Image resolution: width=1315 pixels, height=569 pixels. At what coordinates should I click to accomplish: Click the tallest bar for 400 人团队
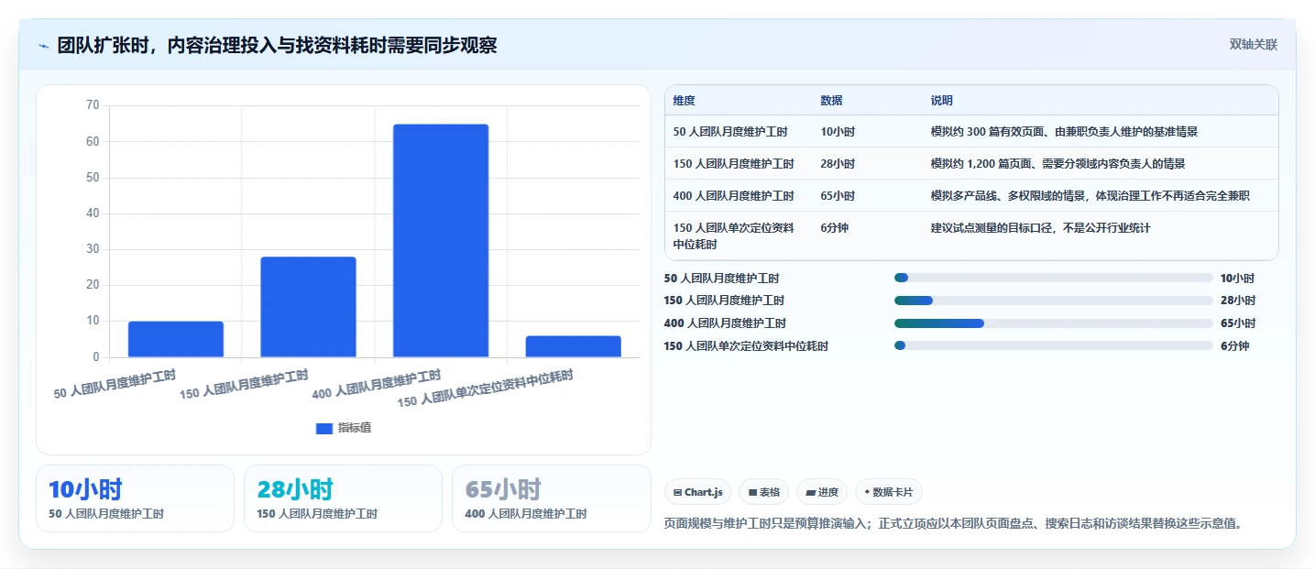441,240
